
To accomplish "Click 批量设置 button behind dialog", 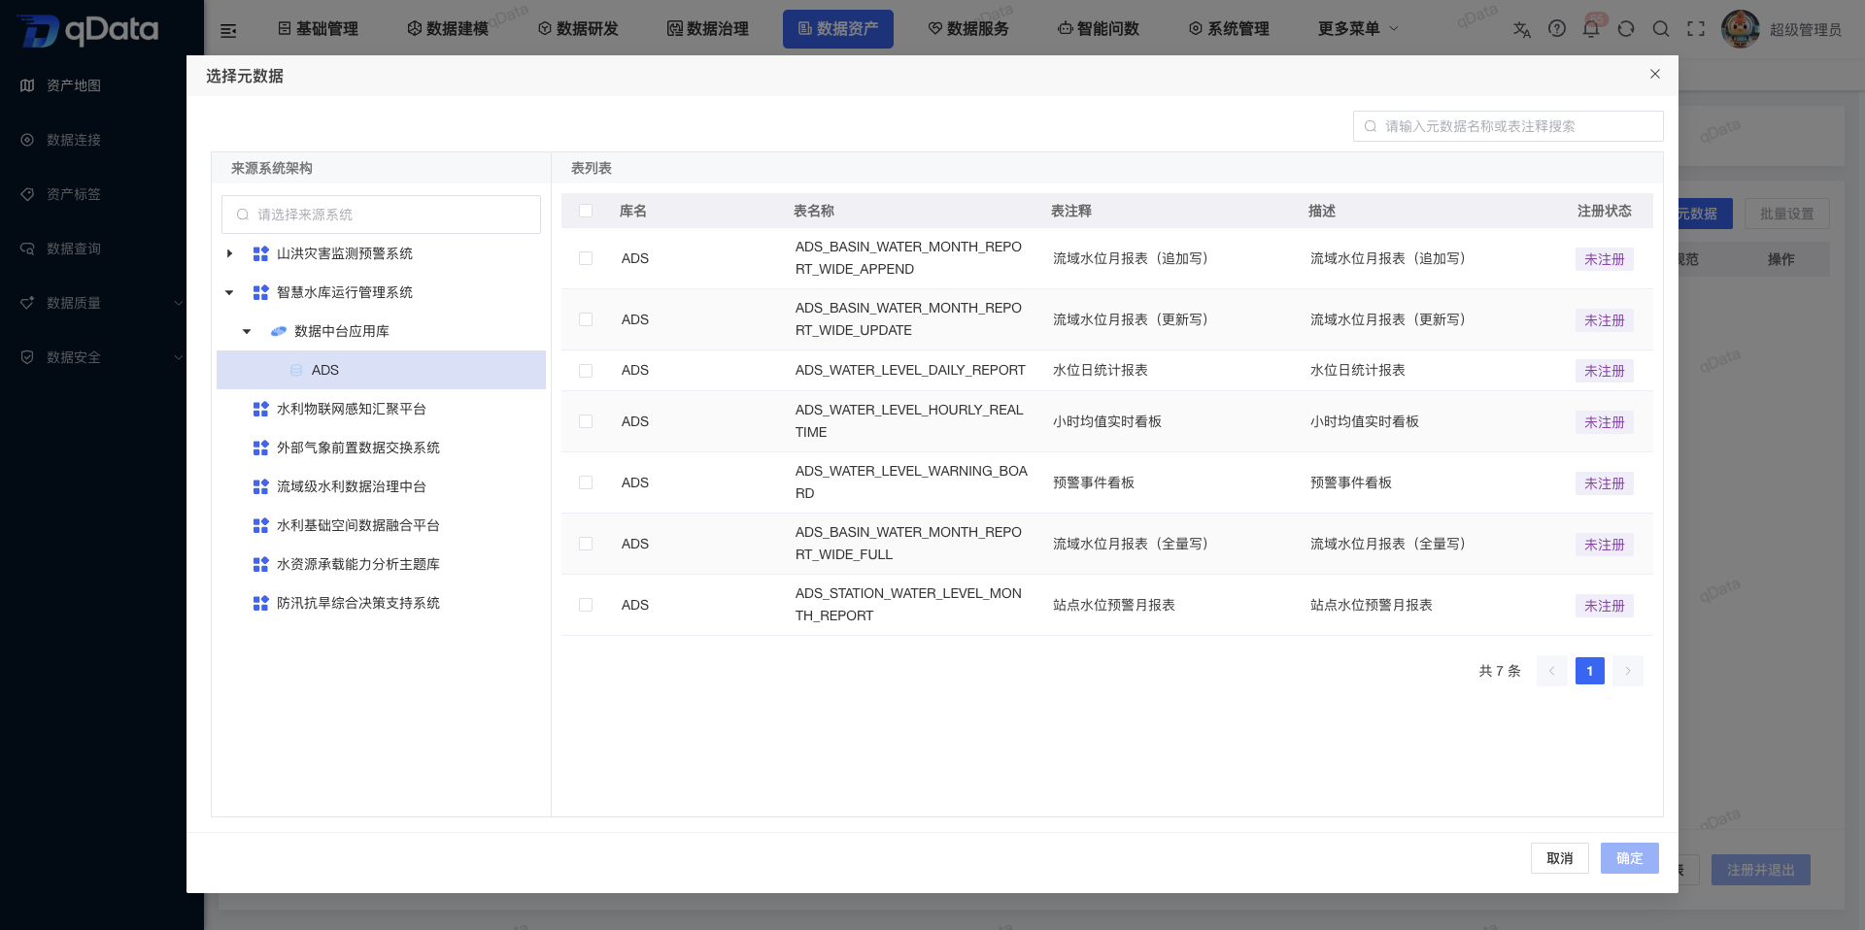I will pos(1787,214).
